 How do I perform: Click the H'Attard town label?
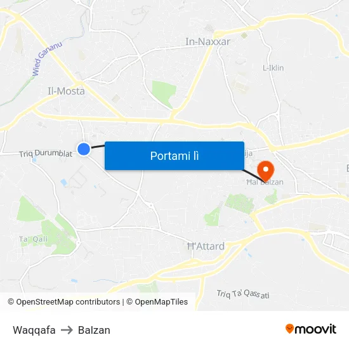pos(206,246)
